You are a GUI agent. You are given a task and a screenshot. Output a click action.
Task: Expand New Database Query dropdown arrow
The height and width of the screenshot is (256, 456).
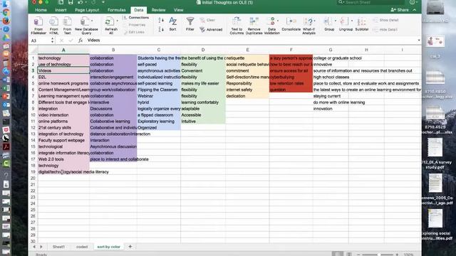pyautogui.click(x=92, y=21)
